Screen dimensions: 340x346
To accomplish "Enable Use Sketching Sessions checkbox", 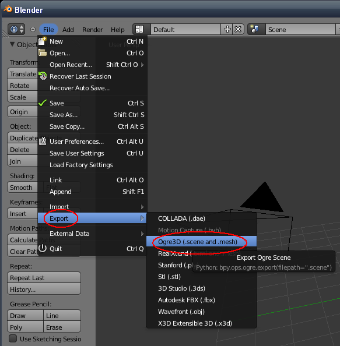I will (13, 338).
